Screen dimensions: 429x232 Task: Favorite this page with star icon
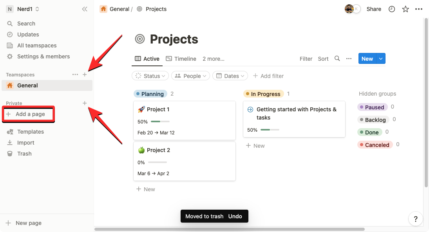point(405,9)
